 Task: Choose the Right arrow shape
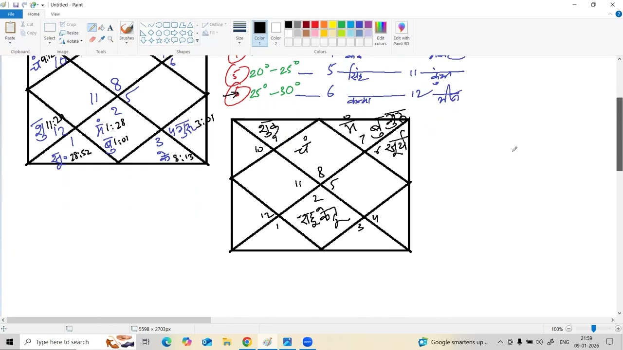pyautogui.click(x=174, y=33)
